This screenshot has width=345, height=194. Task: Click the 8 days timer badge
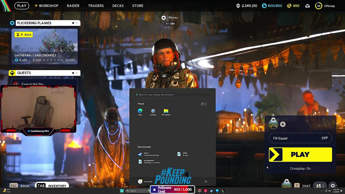(x=23, y=34)
